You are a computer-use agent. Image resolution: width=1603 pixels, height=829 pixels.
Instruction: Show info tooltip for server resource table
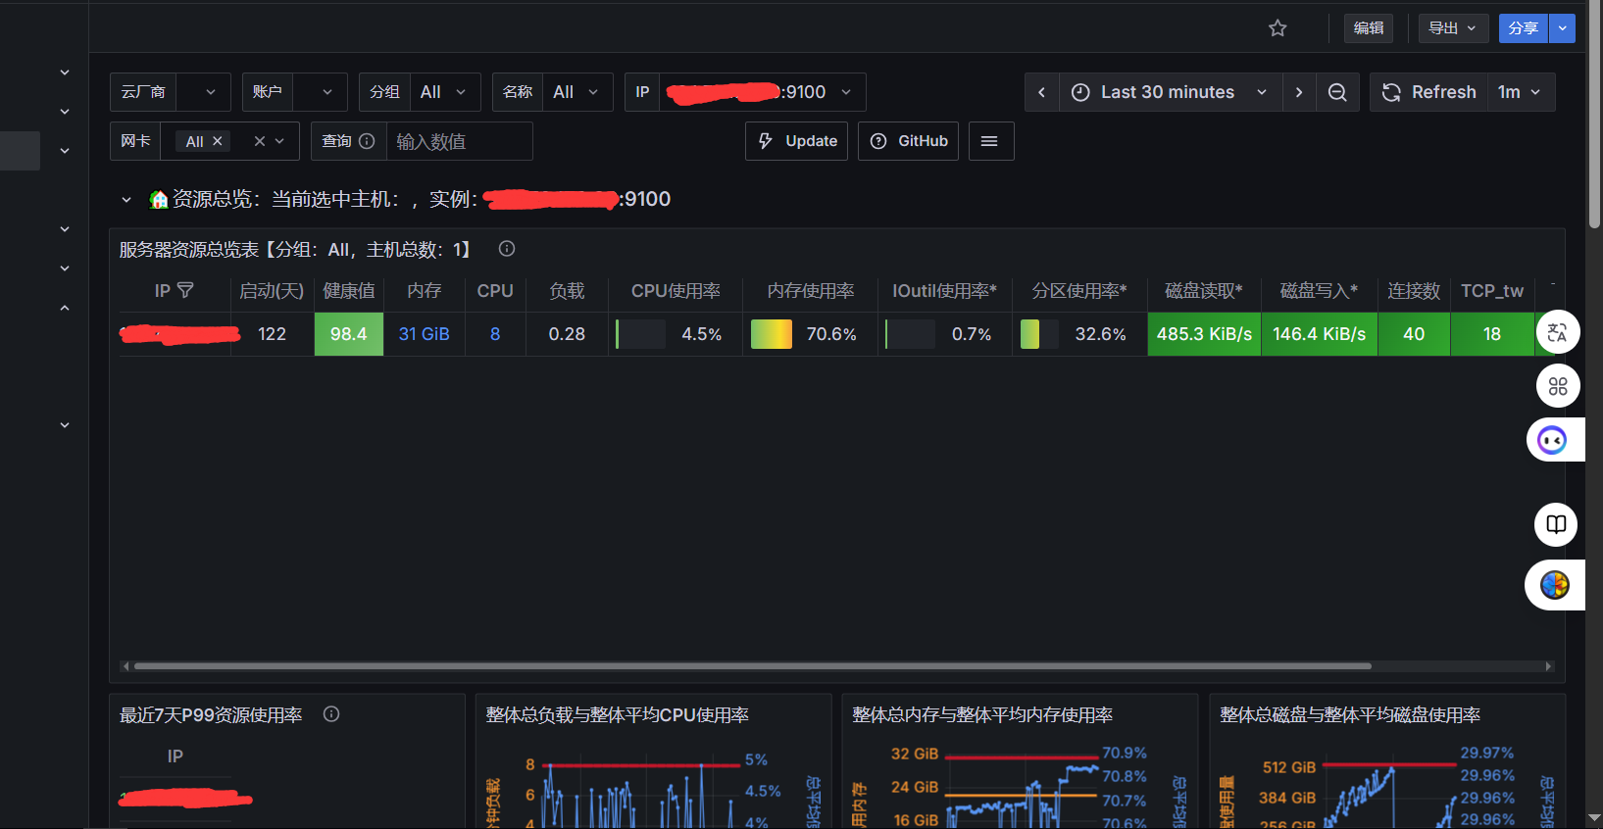[x=507, y=249]
